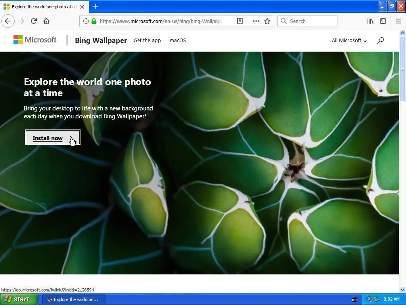Click the page scrollbar up arrow
This screenshot has width=406, height=305.
[403, 33]
